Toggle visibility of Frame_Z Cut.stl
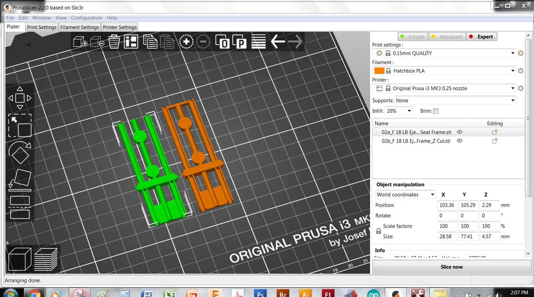 [459, 141]
